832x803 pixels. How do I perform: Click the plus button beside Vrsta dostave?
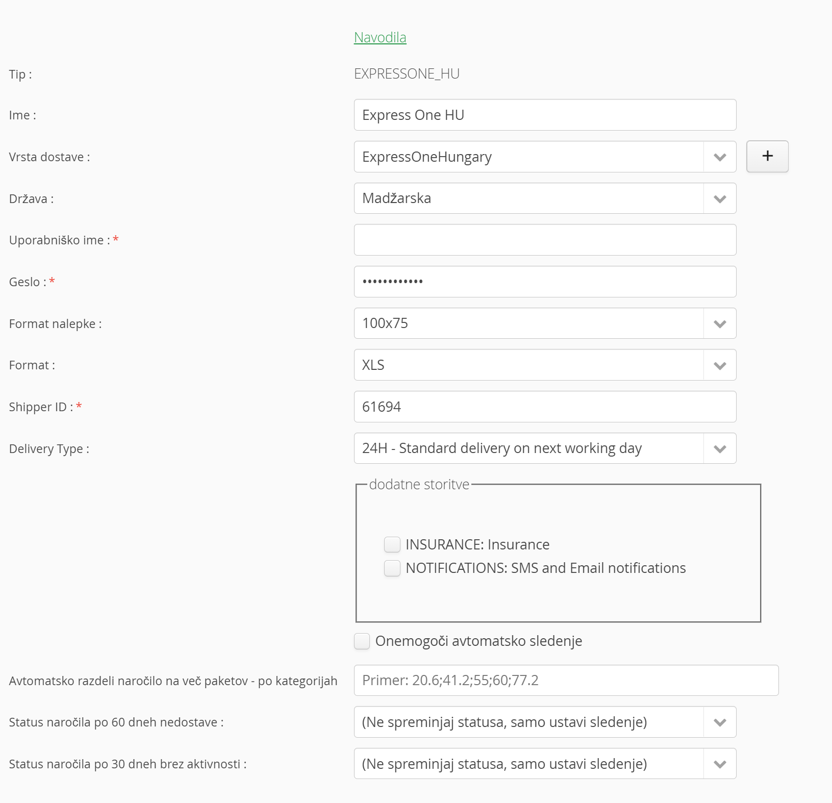point(767,156)
